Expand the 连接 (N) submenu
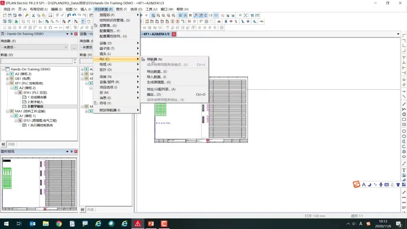This screenshot has width=407, height=229. [x=116, y=77]
